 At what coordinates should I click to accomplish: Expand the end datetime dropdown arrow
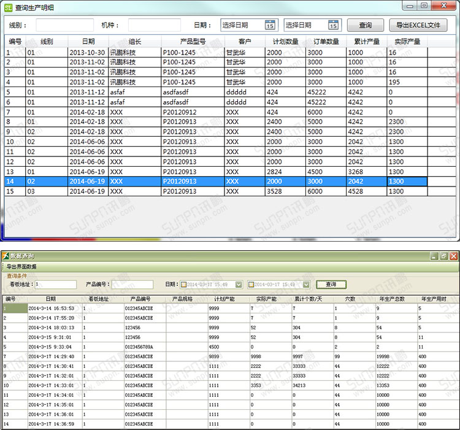click(x=306, y=285)
